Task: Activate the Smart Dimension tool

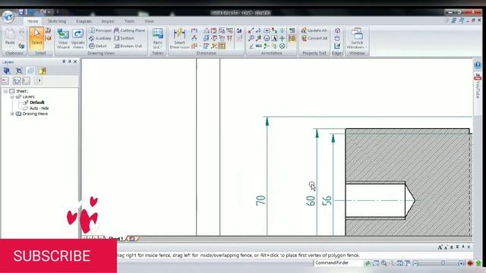Action: pos(179,39)
